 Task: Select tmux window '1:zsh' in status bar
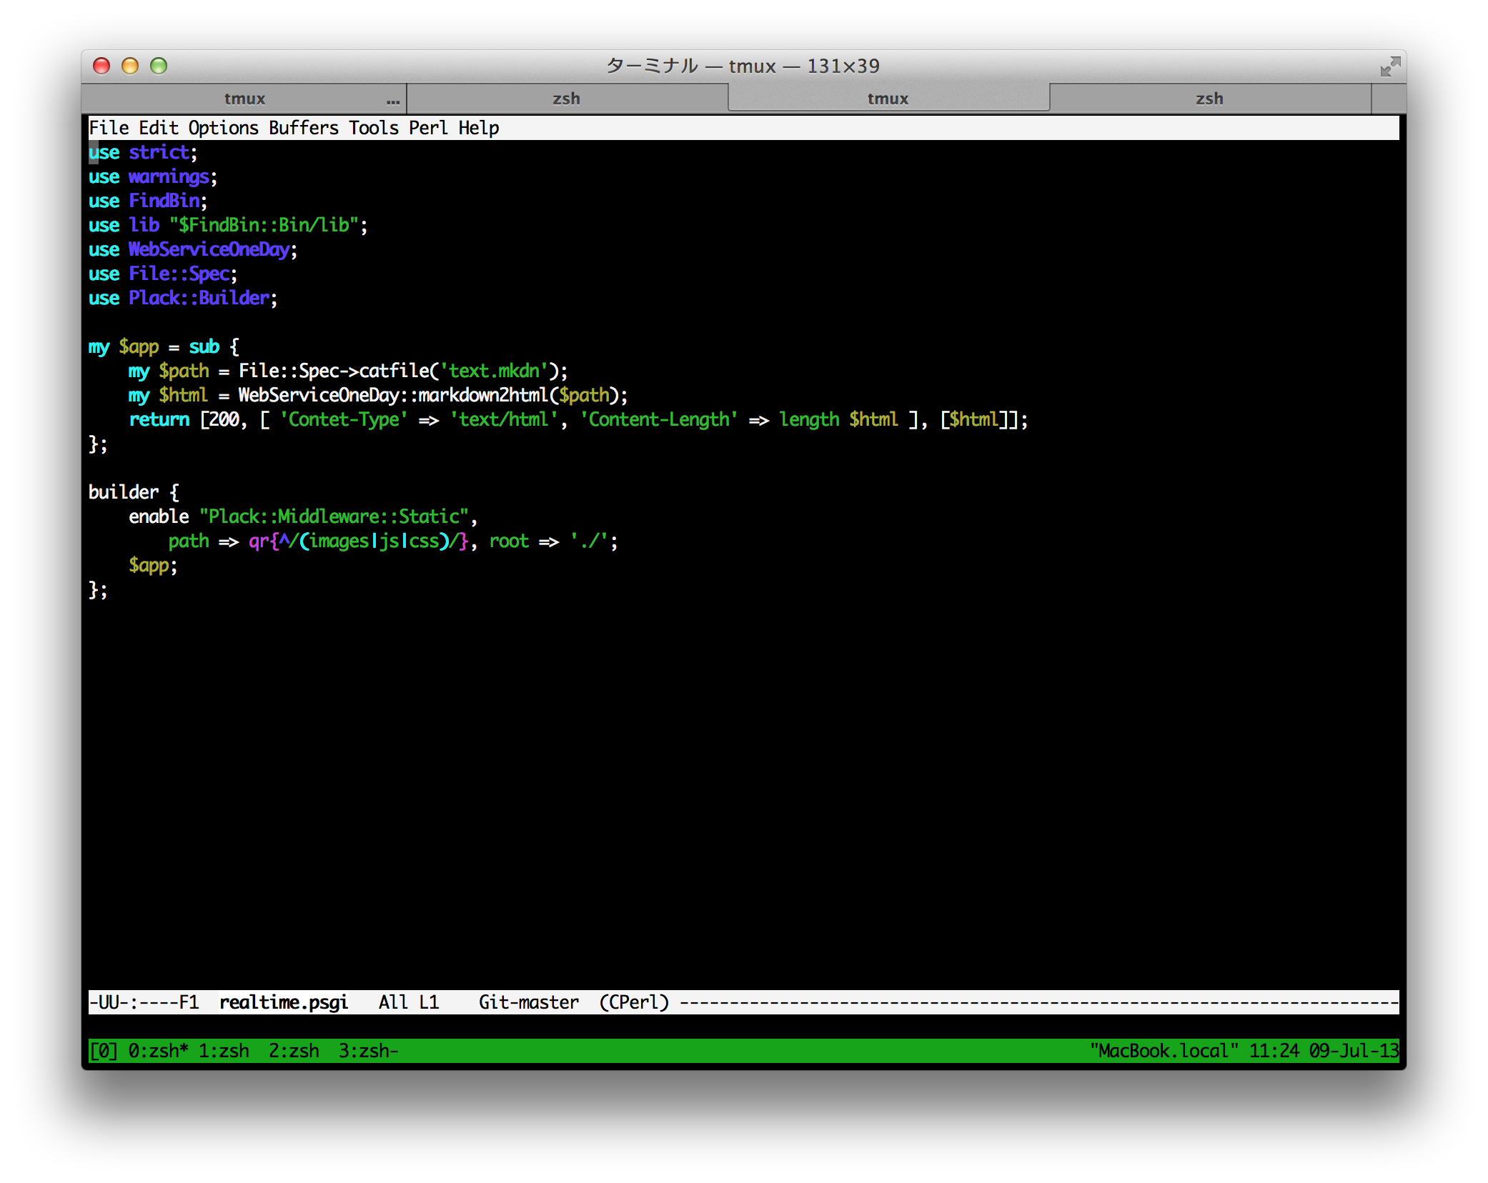click(x=224, y=1051)
